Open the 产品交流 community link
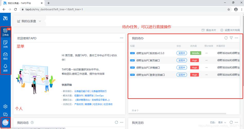This screenshot has width=244, height=129. pyautogui.click(x=79, y=104)
